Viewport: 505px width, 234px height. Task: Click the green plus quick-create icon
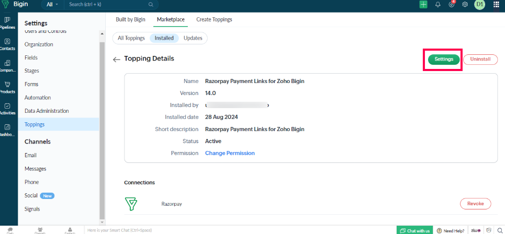pos(423,5)
